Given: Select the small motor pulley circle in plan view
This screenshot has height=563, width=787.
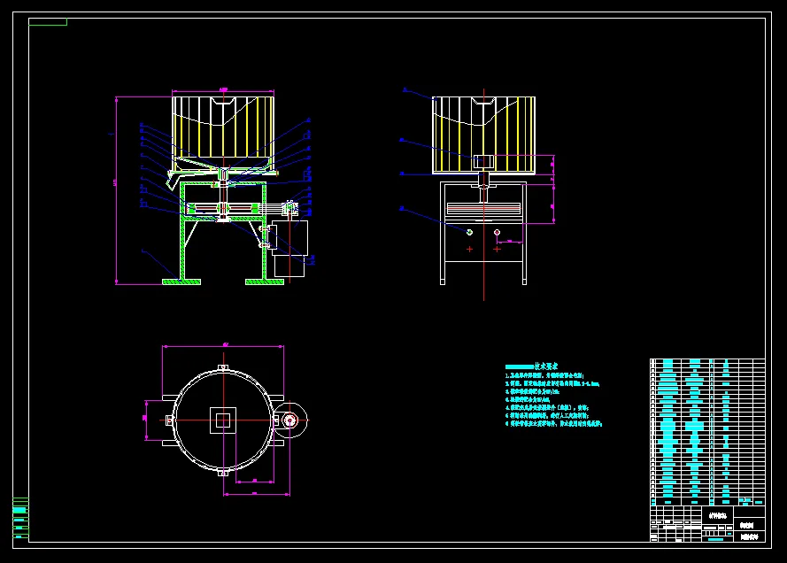Looking at the screenshot, I should (x=289, y=420).
